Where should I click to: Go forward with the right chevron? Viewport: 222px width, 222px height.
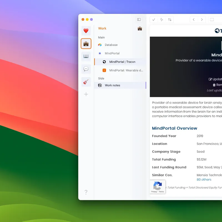[x=202, y=20]
